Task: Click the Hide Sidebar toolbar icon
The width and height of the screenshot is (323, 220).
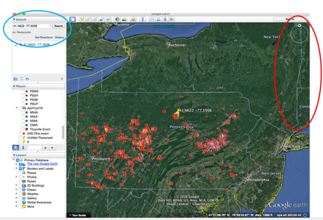Action: 73,19
